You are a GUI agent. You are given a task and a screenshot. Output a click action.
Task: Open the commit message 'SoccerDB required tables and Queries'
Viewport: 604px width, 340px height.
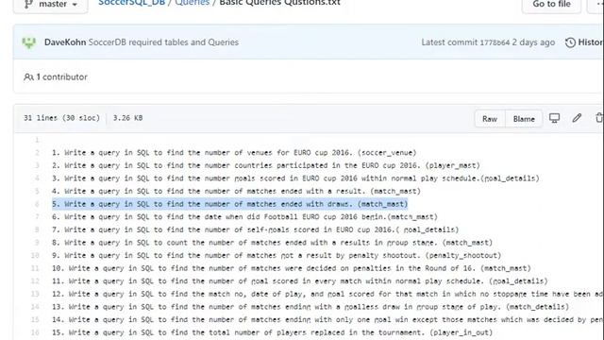click(x=163, y=42)
